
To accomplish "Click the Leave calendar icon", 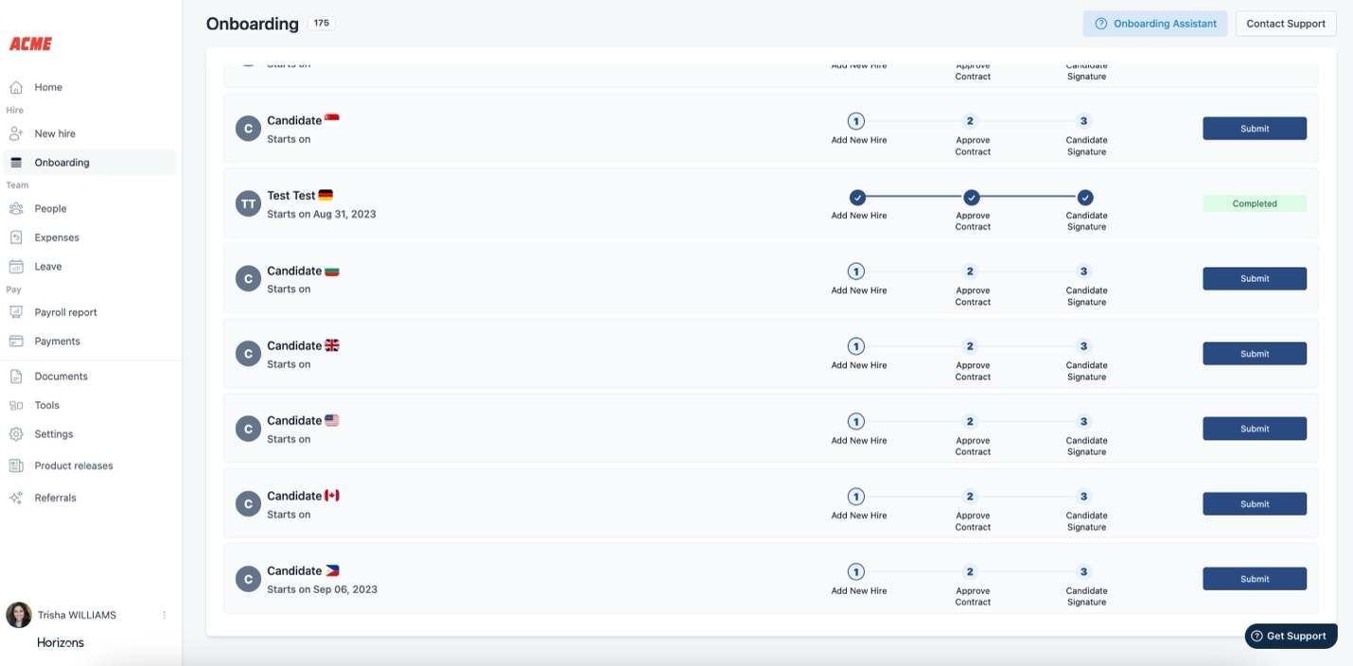I will [x=16, y=267].
